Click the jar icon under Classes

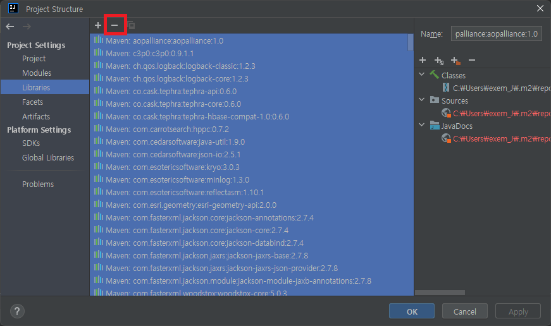point(446,87)
